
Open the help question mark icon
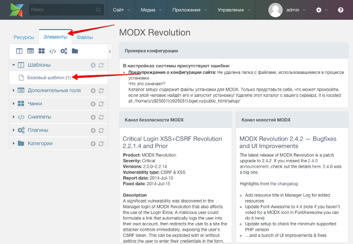341,10
